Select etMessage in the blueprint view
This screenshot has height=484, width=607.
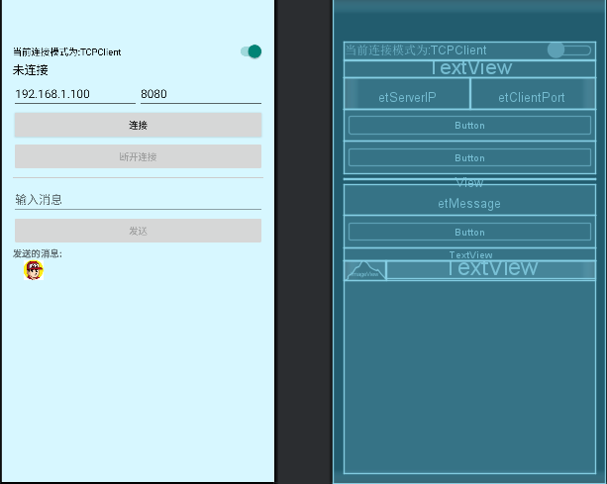(469, 200)
